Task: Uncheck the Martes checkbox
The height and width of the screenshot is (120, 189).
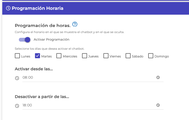Action: click(37, 56)
